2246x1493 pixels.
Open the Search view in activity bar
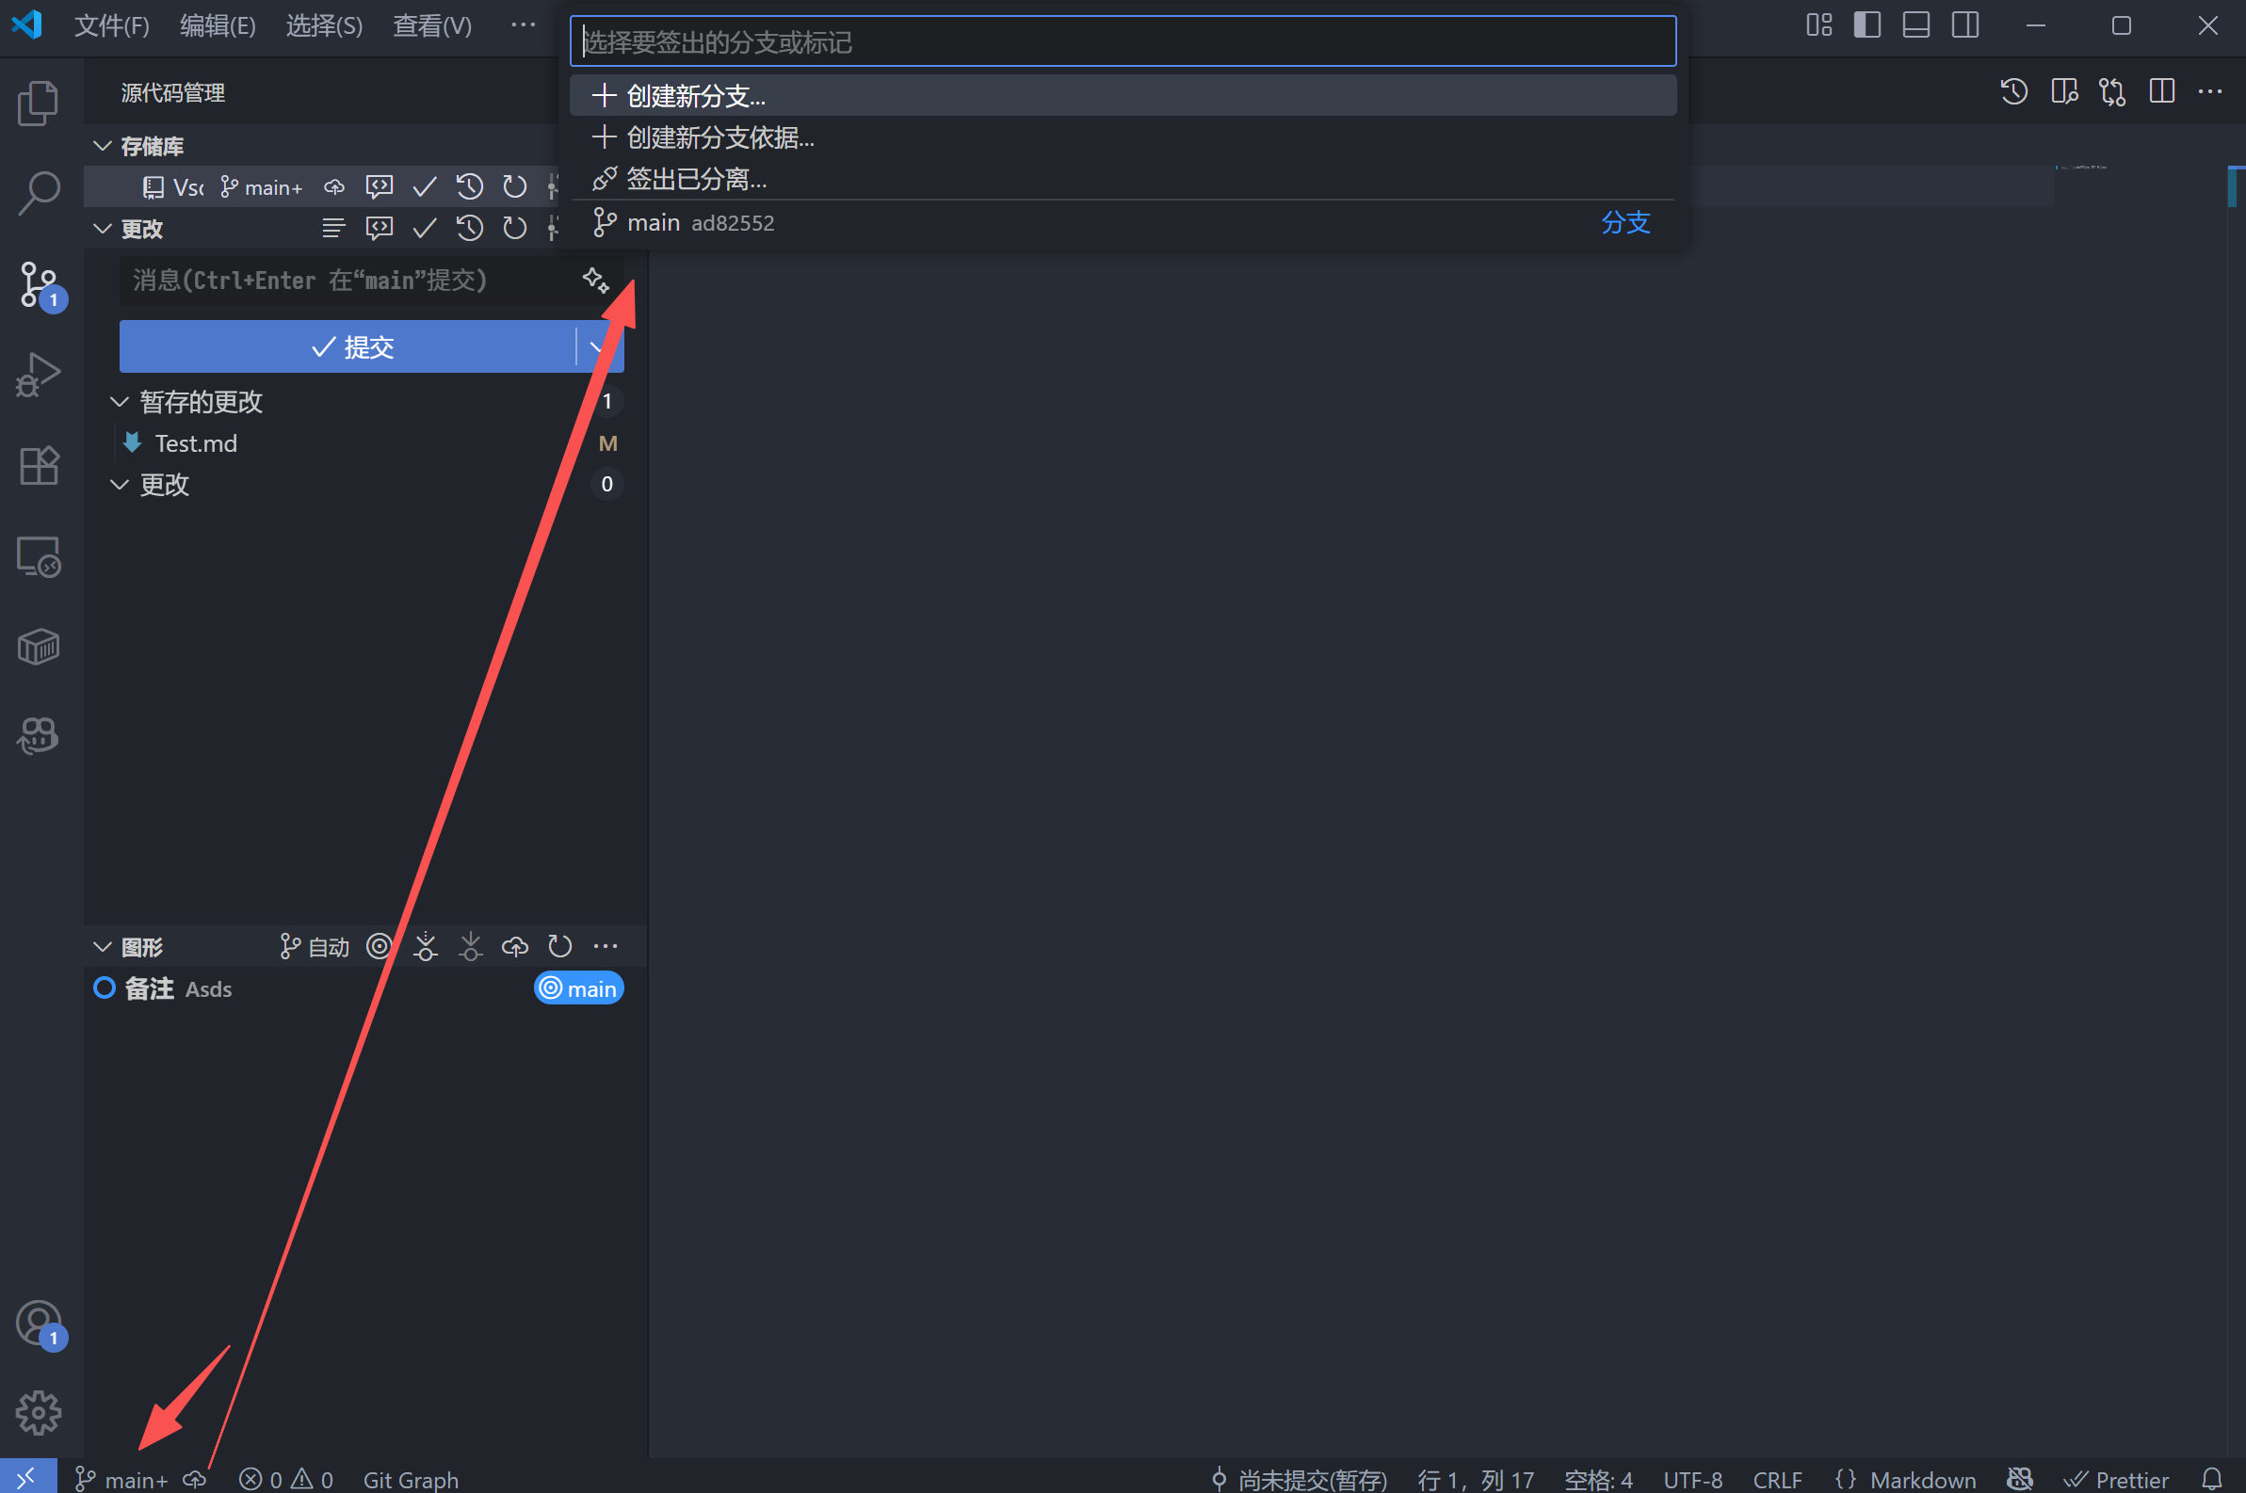38,193
